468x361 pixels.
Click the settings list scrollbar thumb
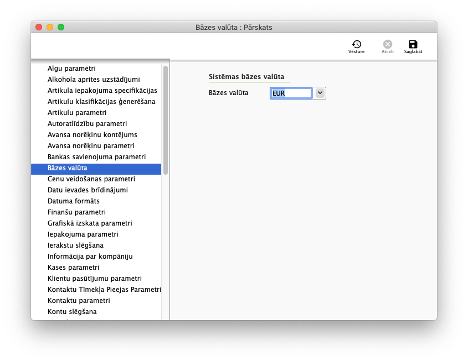pos(166,121)
